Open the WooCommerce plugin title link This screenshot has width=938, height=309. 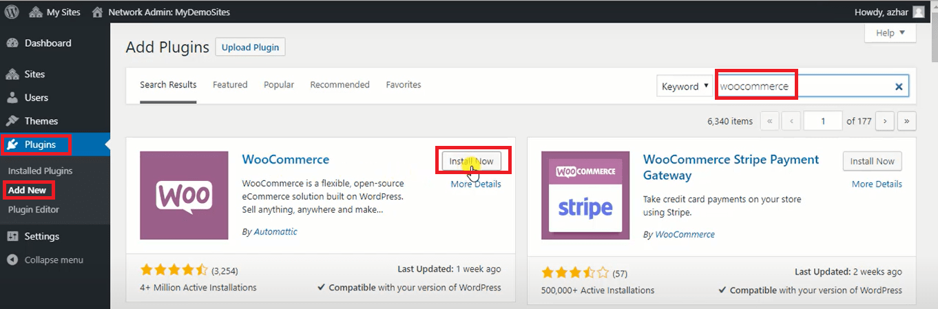286,159
